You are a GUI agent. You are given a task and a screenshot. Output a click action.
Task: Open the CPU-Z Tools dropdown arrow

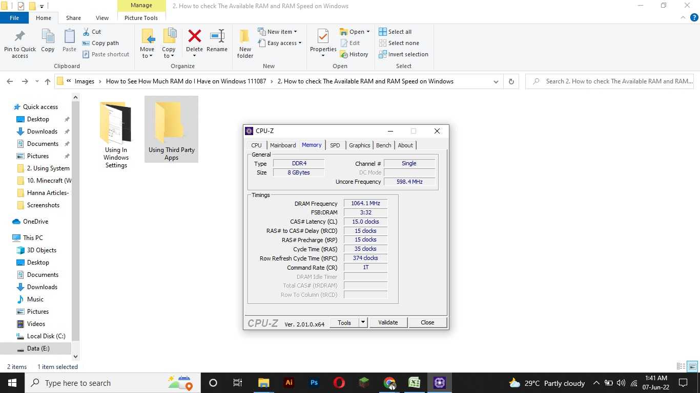click(363, 322)
